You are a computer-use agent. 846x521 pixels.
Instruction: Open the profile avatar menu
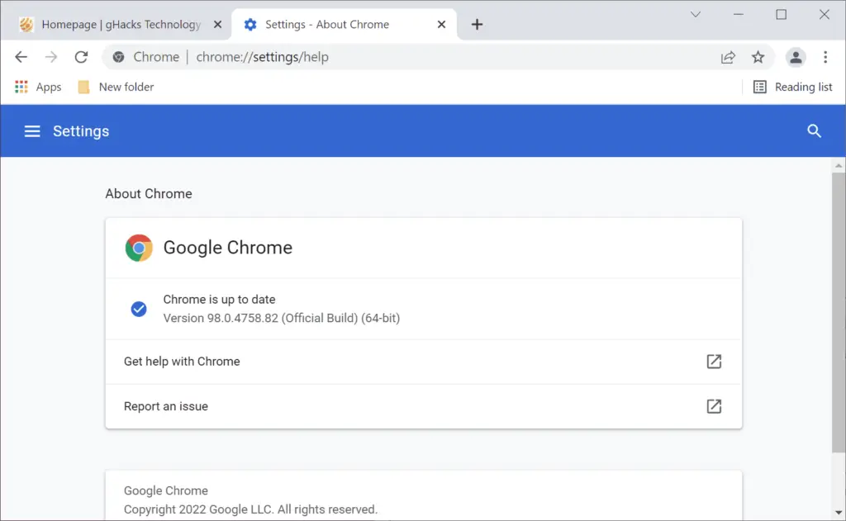796,57
